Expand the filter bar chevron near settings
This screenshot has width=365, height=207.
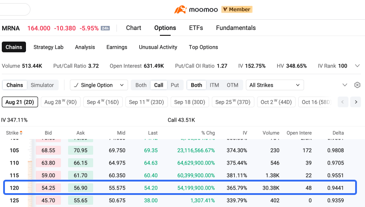pyautogui.click(x=345, y=85)
